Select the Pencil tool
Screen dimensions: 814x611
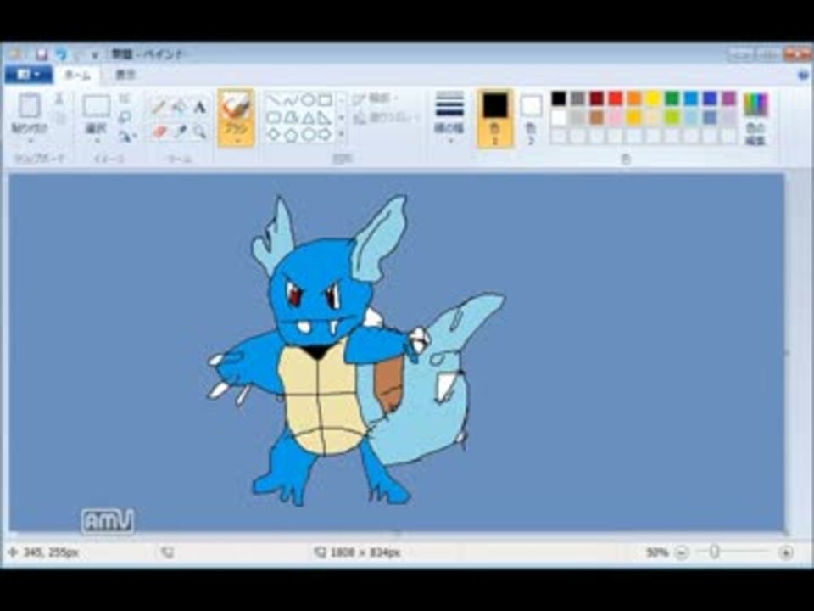point(159,108)
